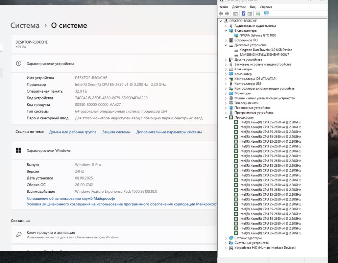Click the Windows logo beside Характеристики Windows
This screenshot has width=338, height=263.
click(x=19, y=150)
